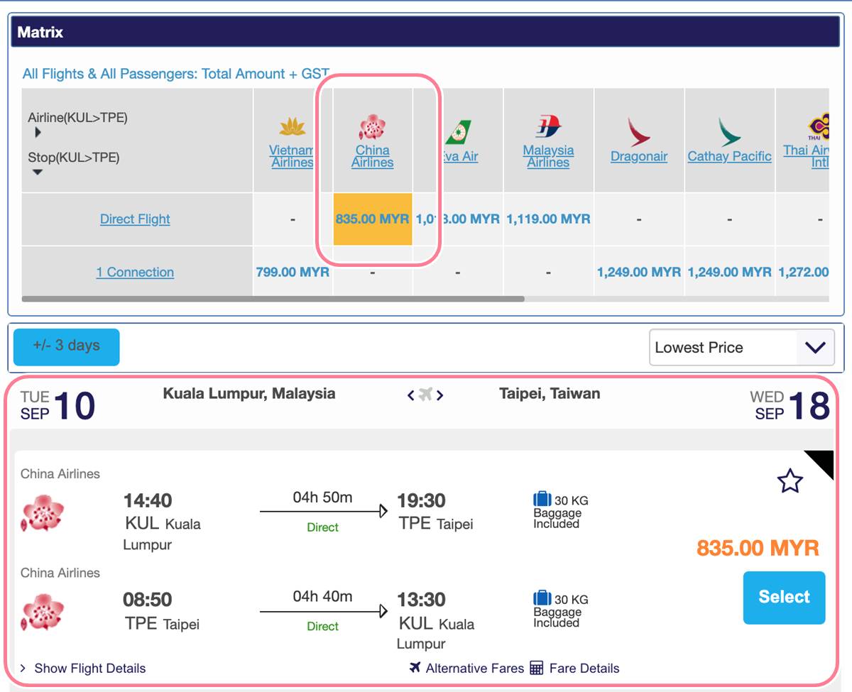The width and height of the screenshot is (852, 692).
Task: Click the +/- 3 days button
Action: point(66,347)
